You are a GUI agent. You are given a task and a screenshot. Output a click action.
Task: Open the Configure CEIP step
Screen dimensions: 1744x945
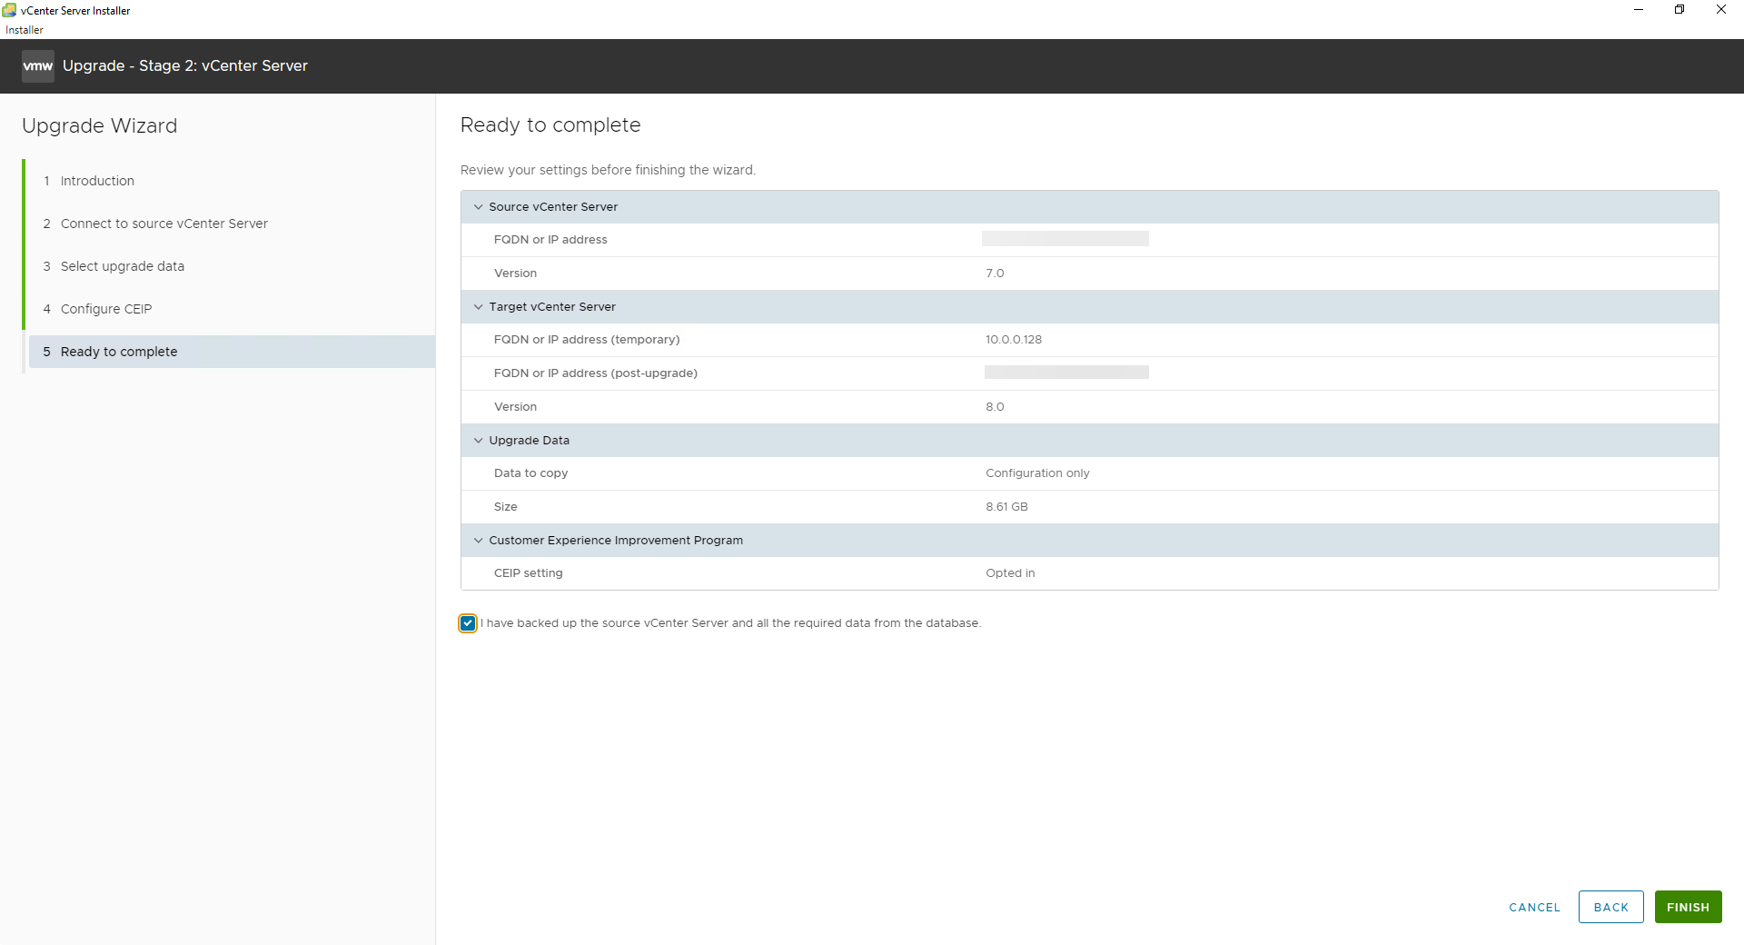tap(105, 309)
